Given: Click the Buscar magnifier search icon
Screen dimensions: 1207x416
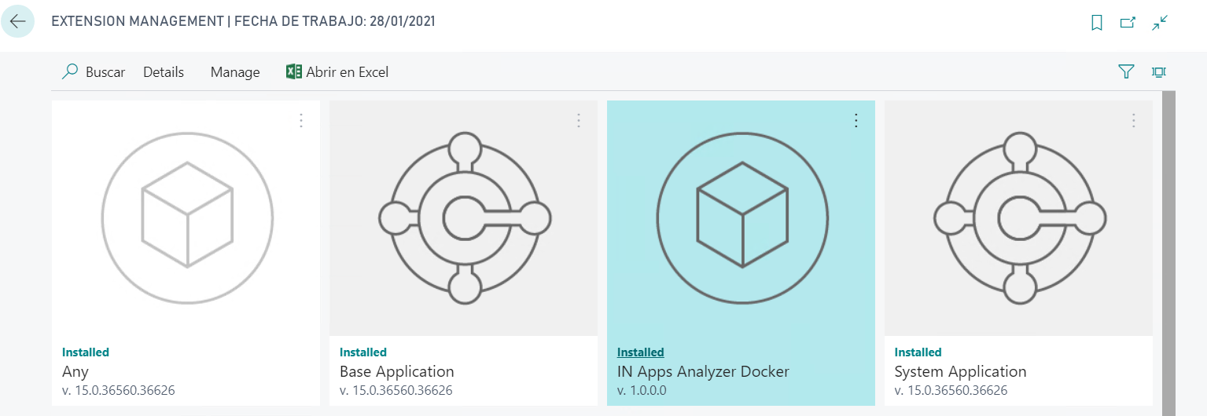Looking at the screenshot, I should (70, 71).
